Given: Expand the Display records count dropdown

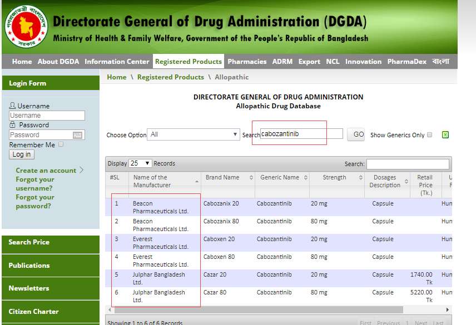Looking at the screenshot, I should (141, 163).
